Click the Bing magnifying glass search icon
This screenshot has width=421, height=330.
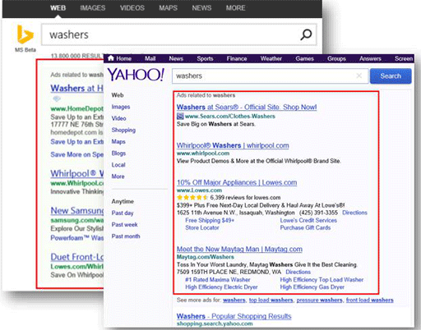pyautogui.click(x=306, y=34)
